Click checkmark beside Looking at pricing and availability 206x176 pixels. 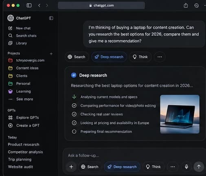click(74, 123)
